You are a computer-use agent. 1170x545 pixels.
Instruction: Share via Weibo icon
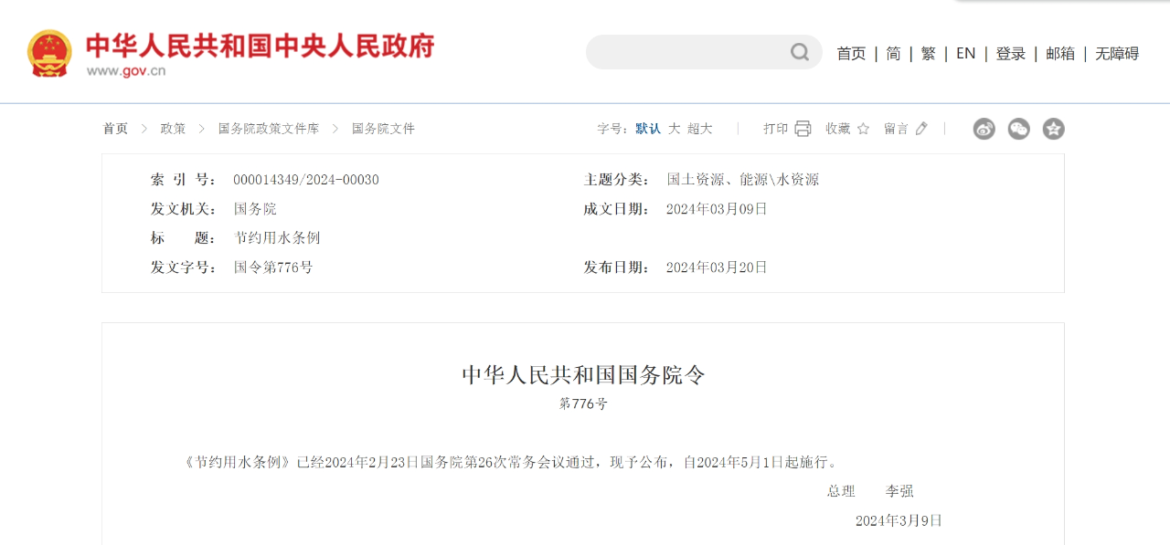point(984,129)
